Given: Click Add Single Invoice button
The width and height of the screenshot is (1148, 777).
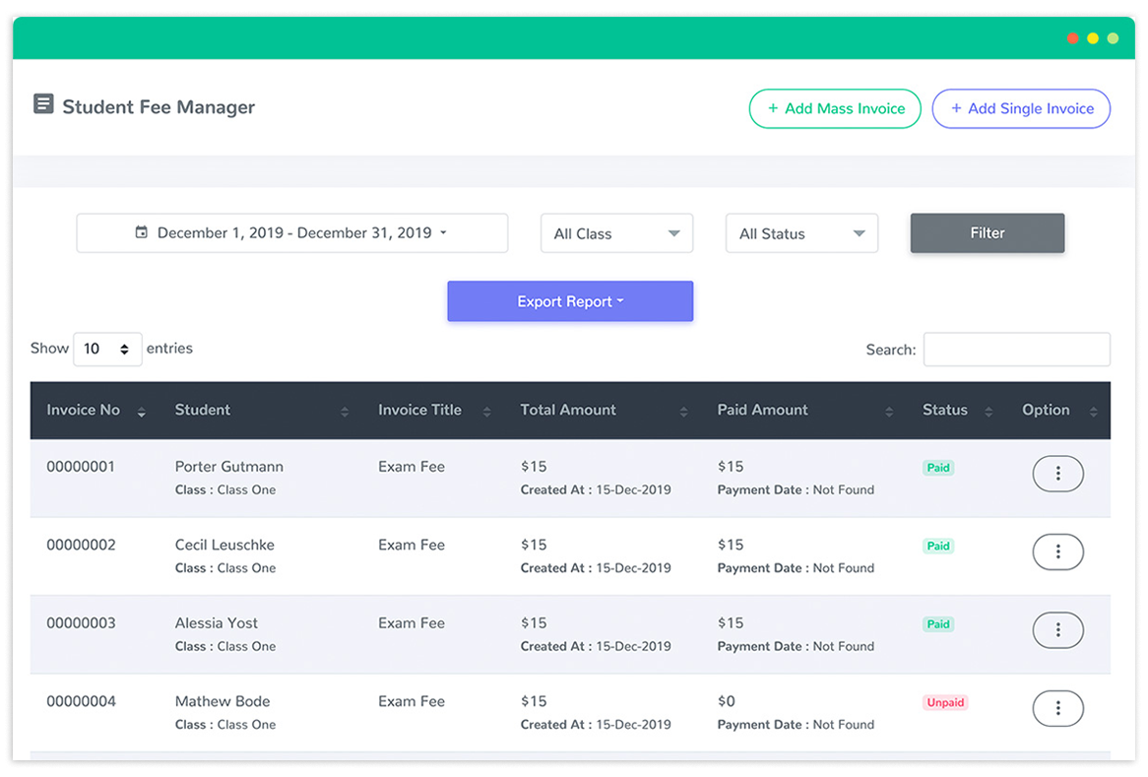Looking at the screenshot, I should [x=1021, y=108].
